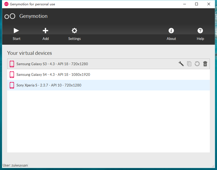Close the Genymotion window

(x=209, y=4)
